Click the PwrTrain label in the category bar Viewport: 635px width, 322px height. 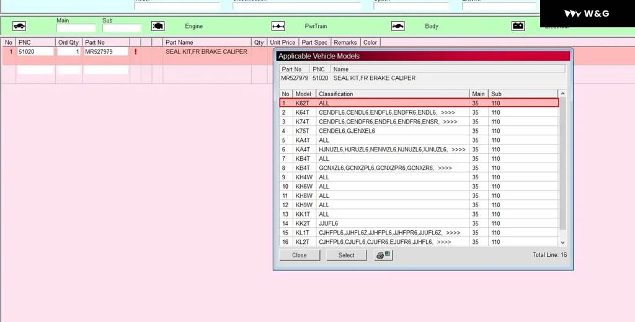click(316, 26)
